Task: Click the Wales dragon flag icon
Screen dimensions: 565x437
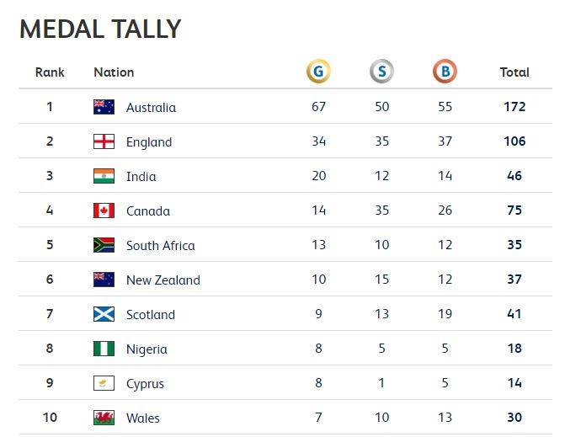Action: point(104,418)
